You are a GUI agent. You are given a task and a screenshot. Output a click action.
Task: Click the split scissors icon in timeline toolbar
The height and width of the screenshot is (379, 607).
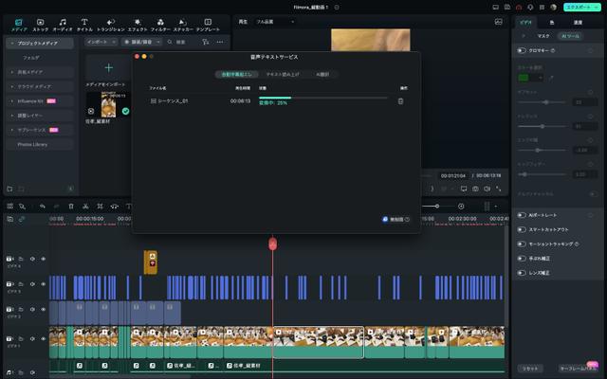click(x=85, y=206)
